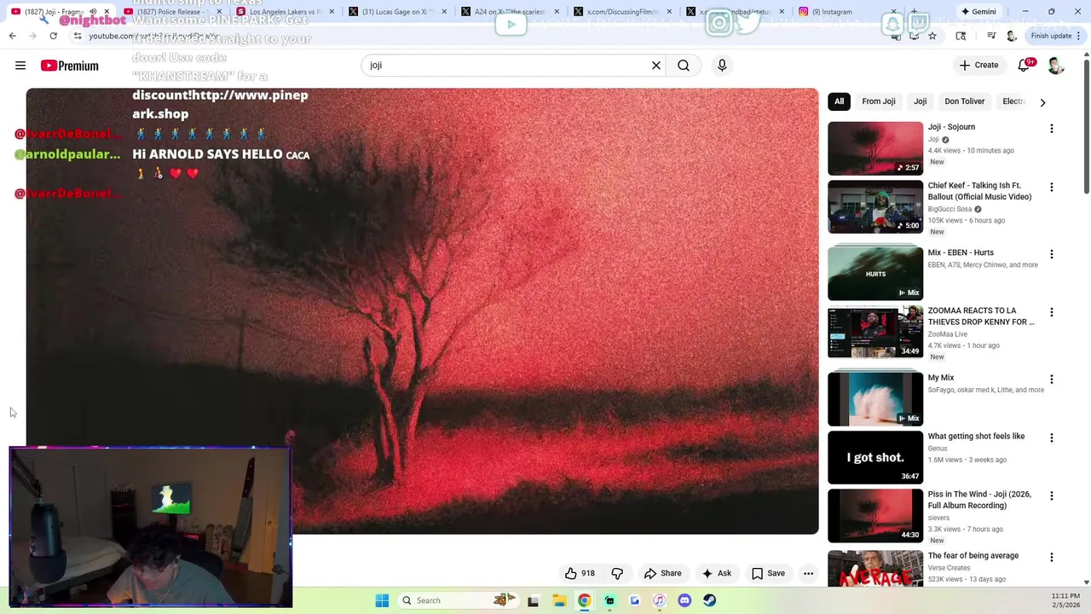Viewport: 1091px width, 614px height.
Task: Open File Explorer from taskbar
Action: 559,600
